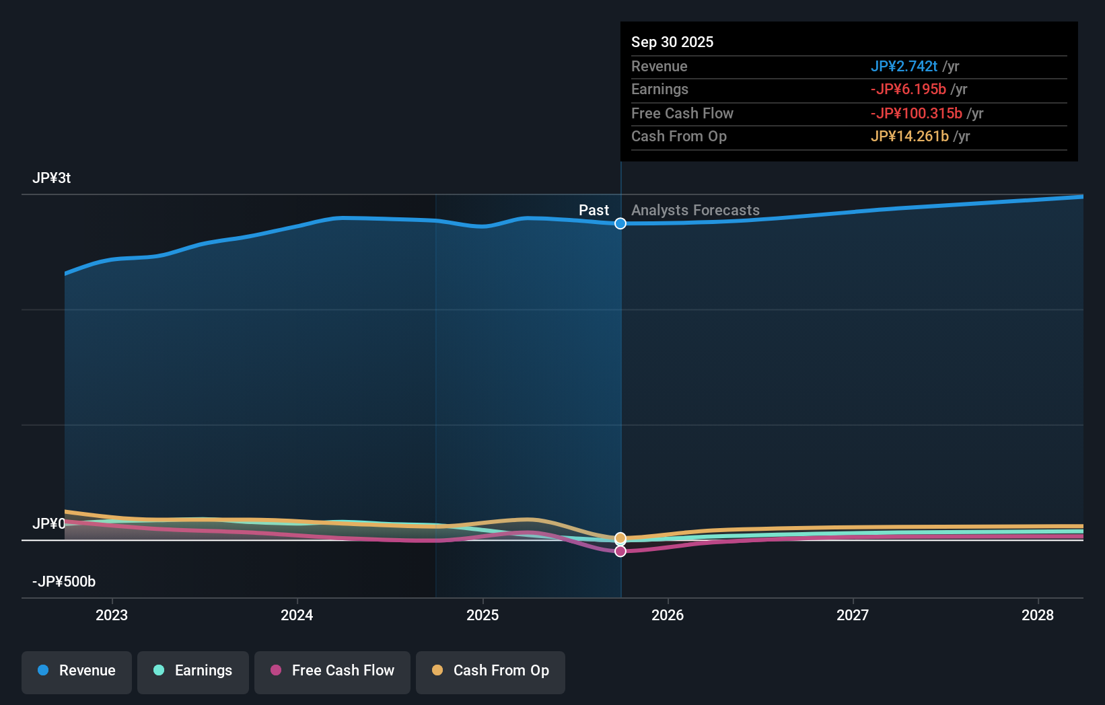
Task: Click the orange Cash From Op legend dot
Action: [x=438, y=671]
